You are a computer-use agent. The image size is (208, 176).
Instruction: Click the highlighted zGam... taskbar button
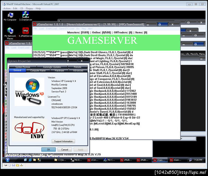pyautogui.click(x=159, y=160)
